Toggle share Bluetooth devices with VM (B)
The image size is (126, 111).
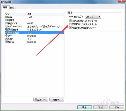coord(70,28)
